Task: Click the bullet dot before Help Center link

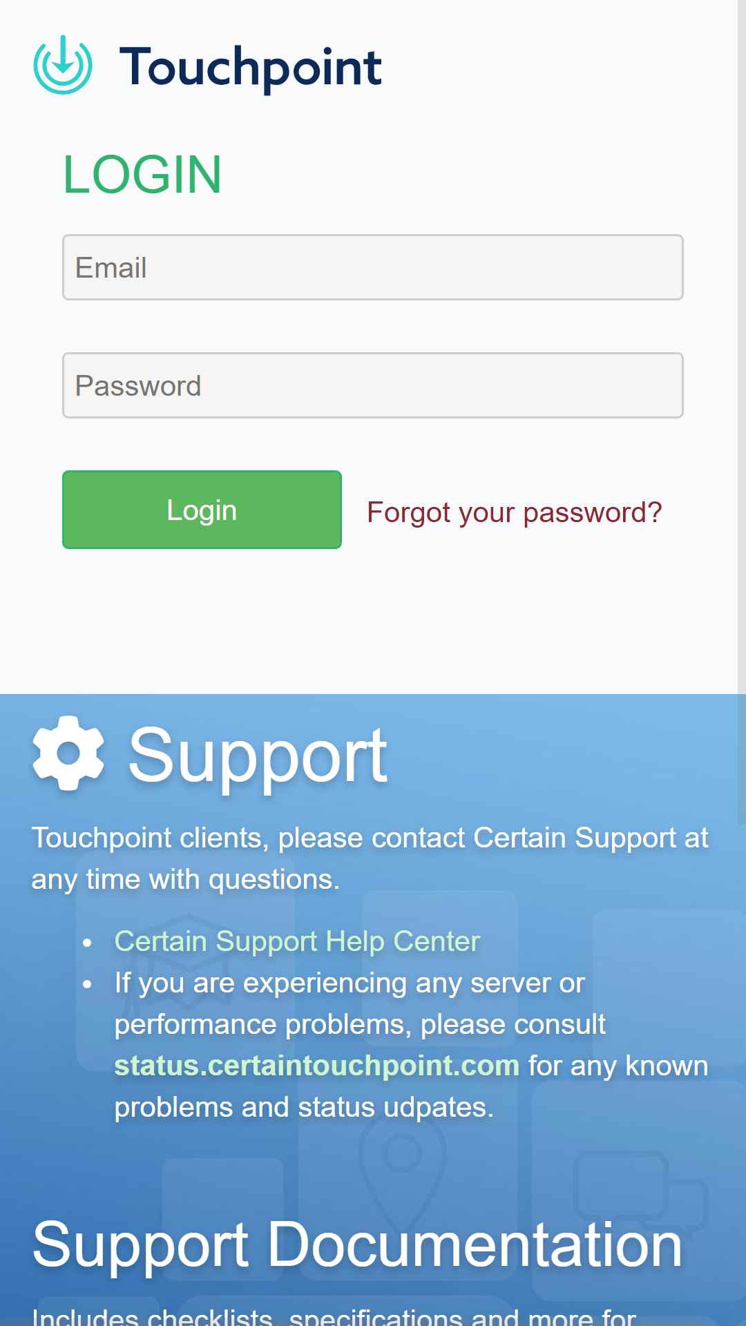Action: pos(87,943)
